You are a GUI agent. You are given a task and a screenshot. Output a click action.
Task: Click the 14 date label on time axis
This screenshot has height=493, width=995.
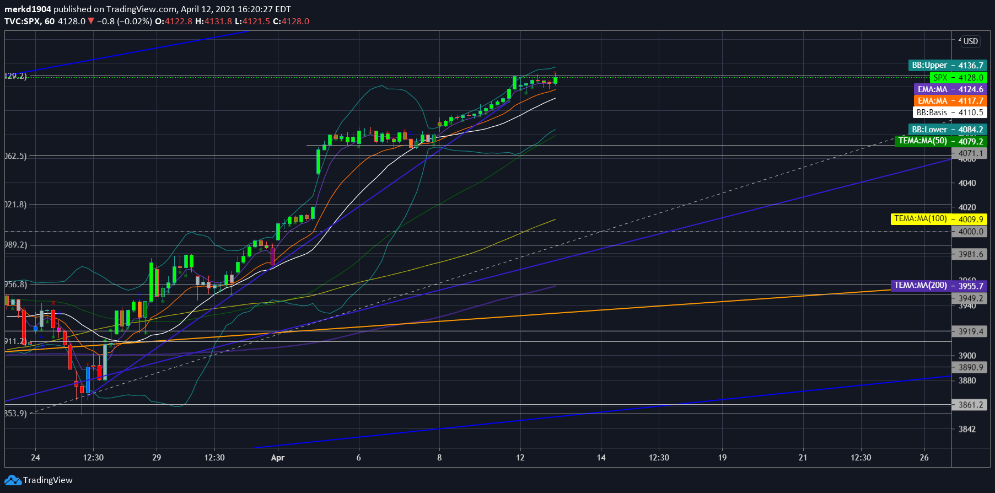pos(601,458)
